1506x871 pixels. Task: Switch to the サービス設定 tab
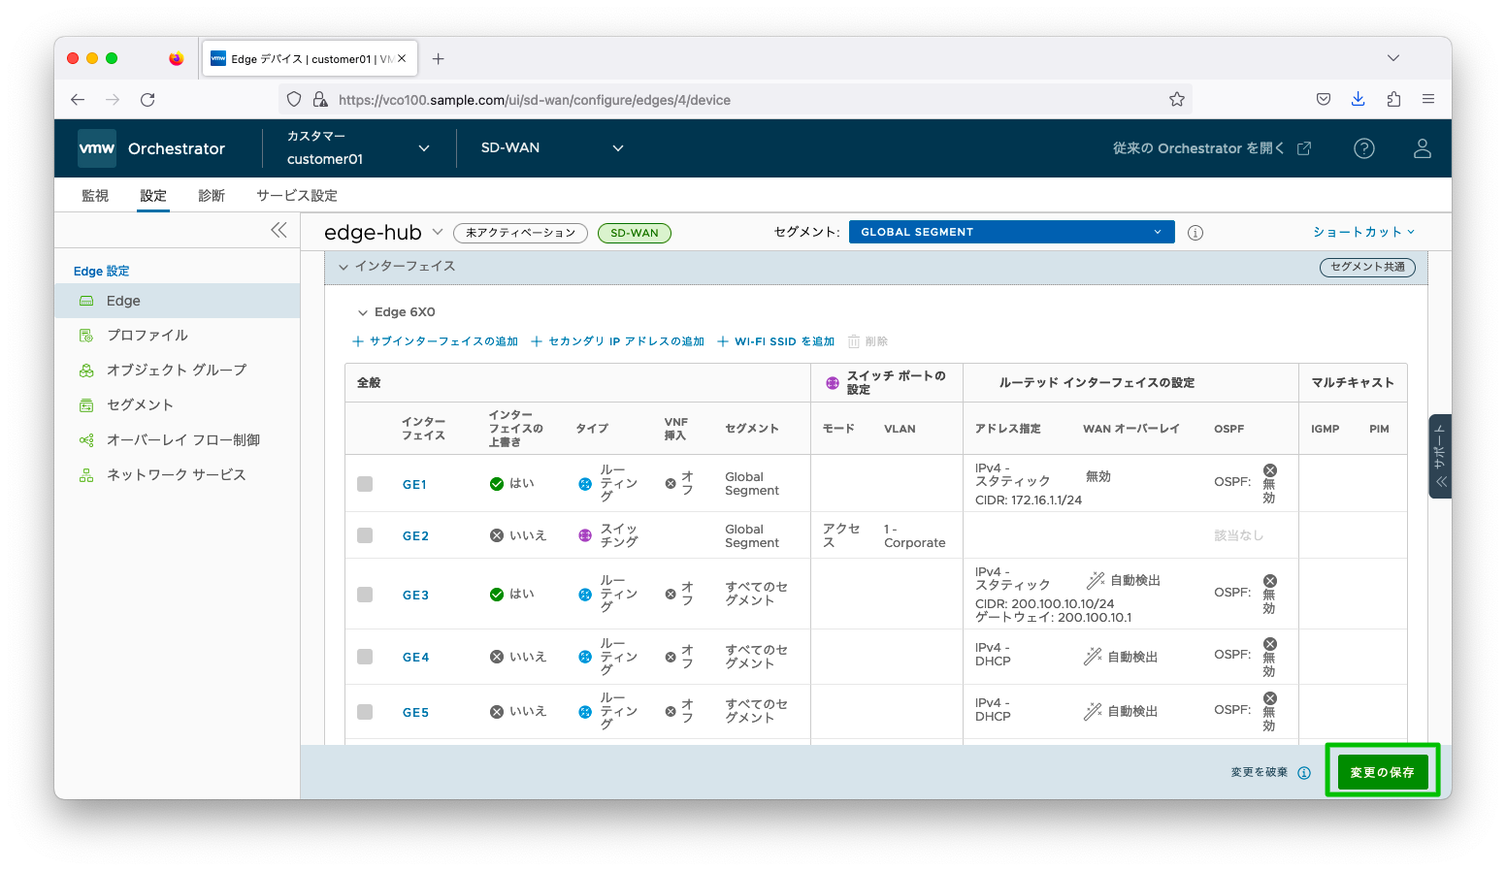tap(297, 196)
